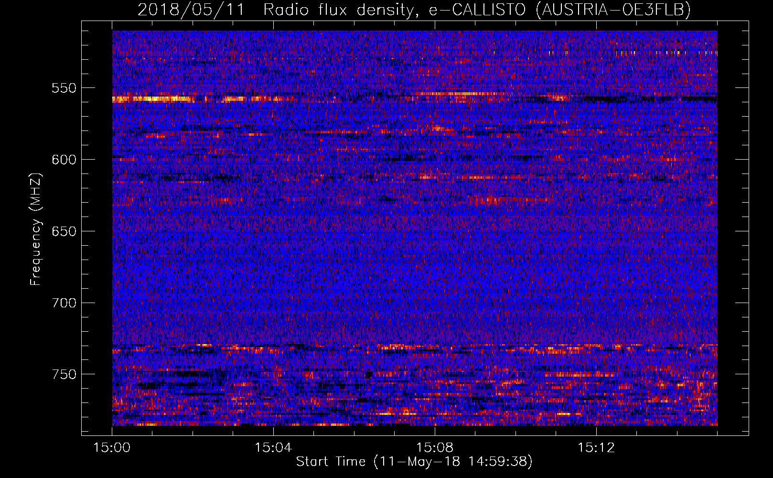The image size is (773, 478).
Task: Select the 700 frequency axis label
Action: click(64, 303)
